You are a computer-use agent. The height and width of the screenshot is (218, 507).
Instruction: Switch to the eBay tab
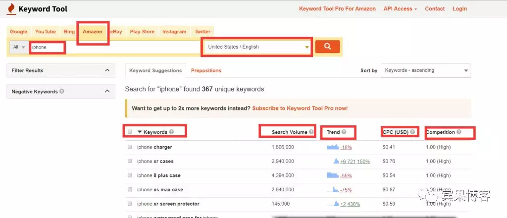click(116, 31)
